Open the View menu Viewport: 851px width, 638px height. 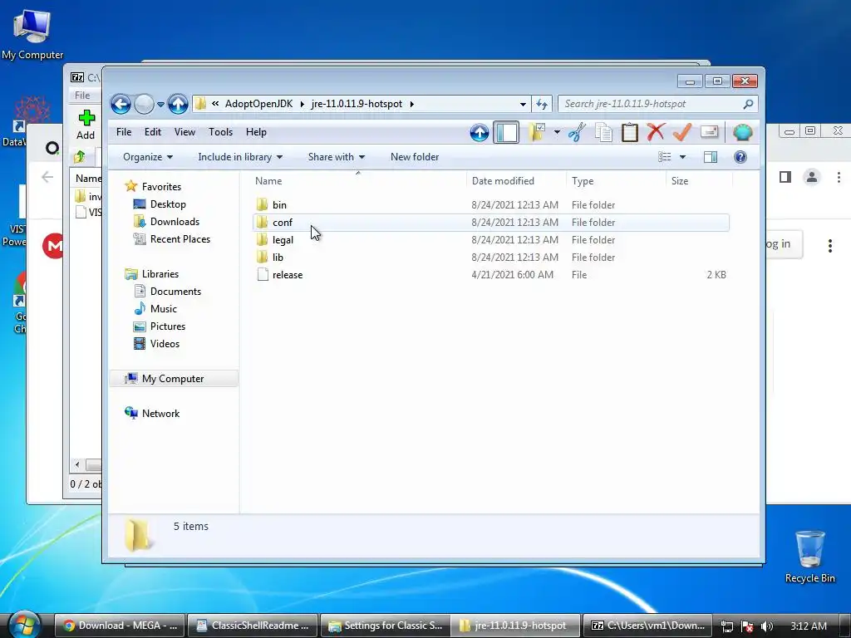tap(184, 132)
